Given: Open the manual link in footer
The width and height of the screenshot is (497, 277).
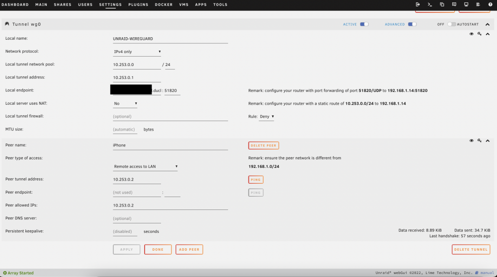Looking at the screenshot, I should point(487,273).
